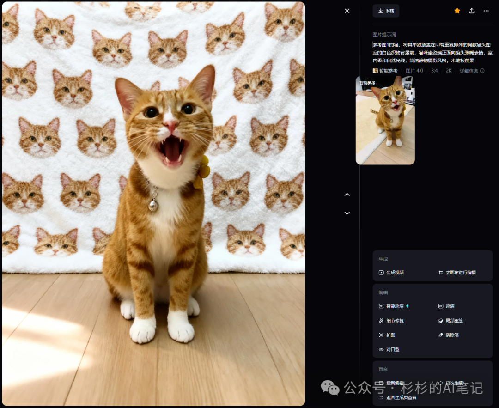Viewport: 499px width, 408px height.
Task: Select 扩图 to expand the image
Action: pos(387,335)
